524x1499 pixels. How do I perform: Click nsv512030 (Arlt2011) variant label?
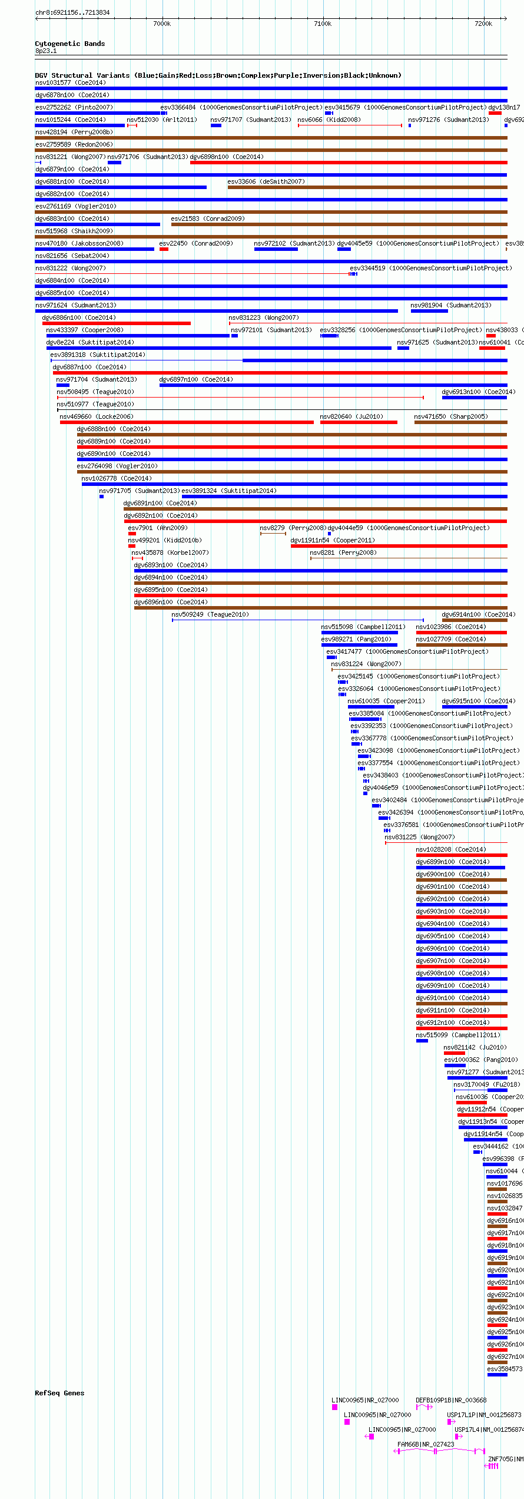coord(162,120)
